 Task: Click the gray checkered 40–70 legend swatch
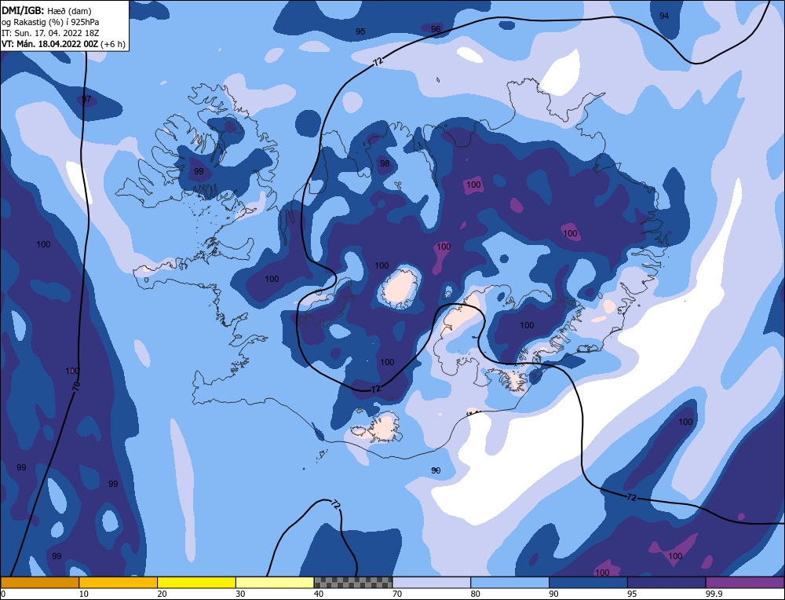click(353, 583)
